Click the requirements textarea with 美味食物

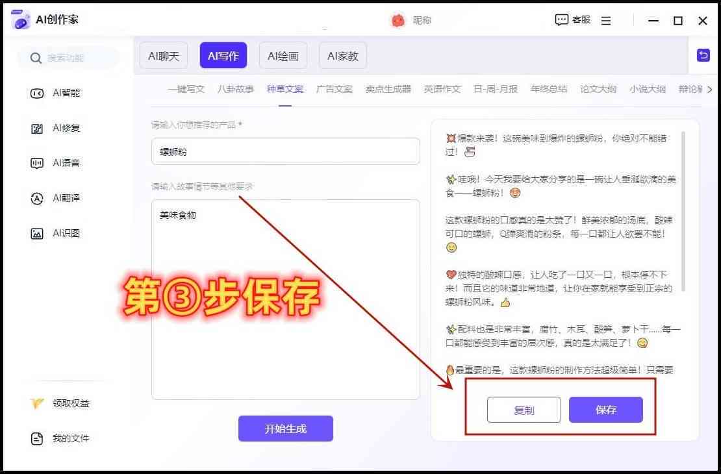(286, 299)
